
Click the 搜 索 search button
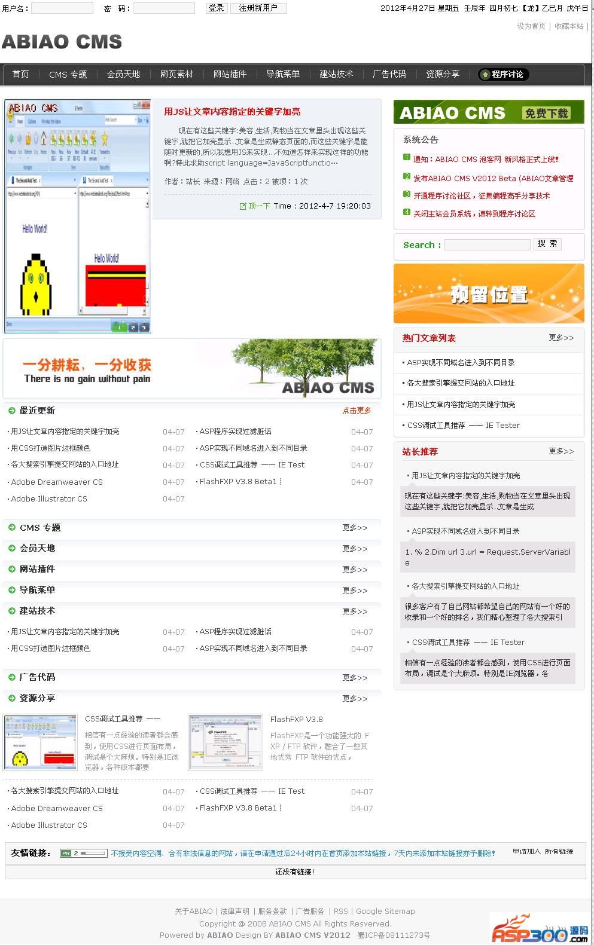pyautogui.click(x=547, y=244)
